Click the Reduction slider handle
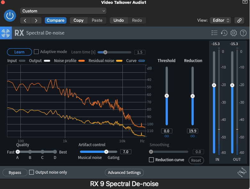This screenshot has height=189, width=250. click(x=192, y=96)
